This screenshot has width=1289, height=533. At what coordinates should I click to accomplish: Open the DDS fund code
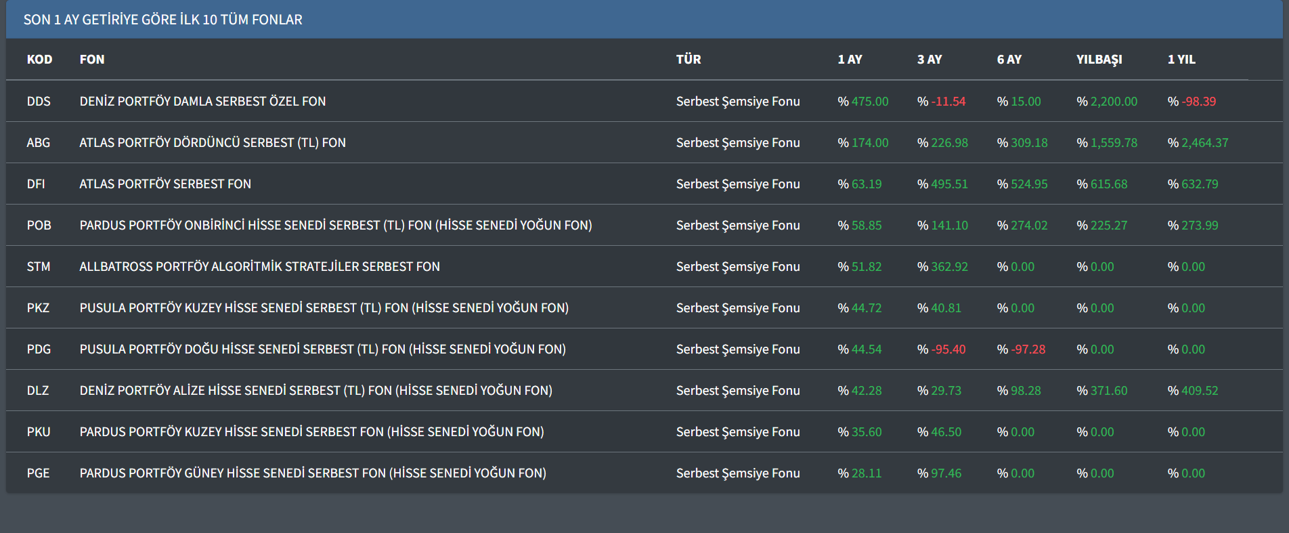coord(39,102)
